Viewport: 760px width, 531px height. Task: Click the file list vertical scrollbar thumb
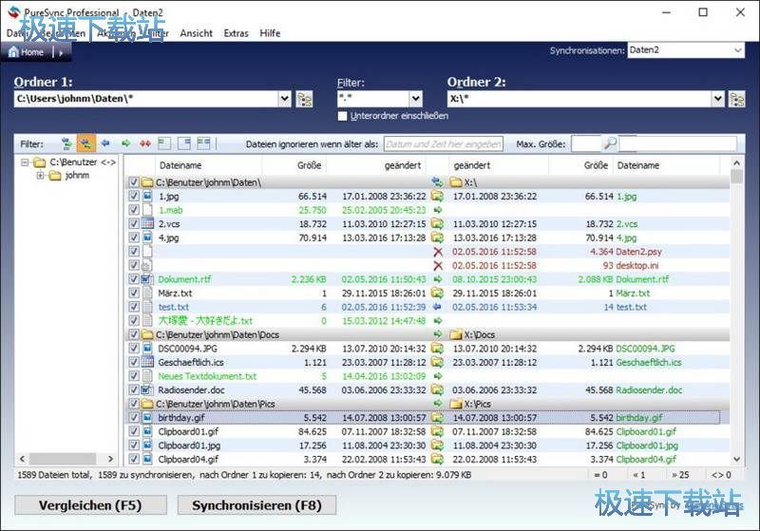click(736, 176)
